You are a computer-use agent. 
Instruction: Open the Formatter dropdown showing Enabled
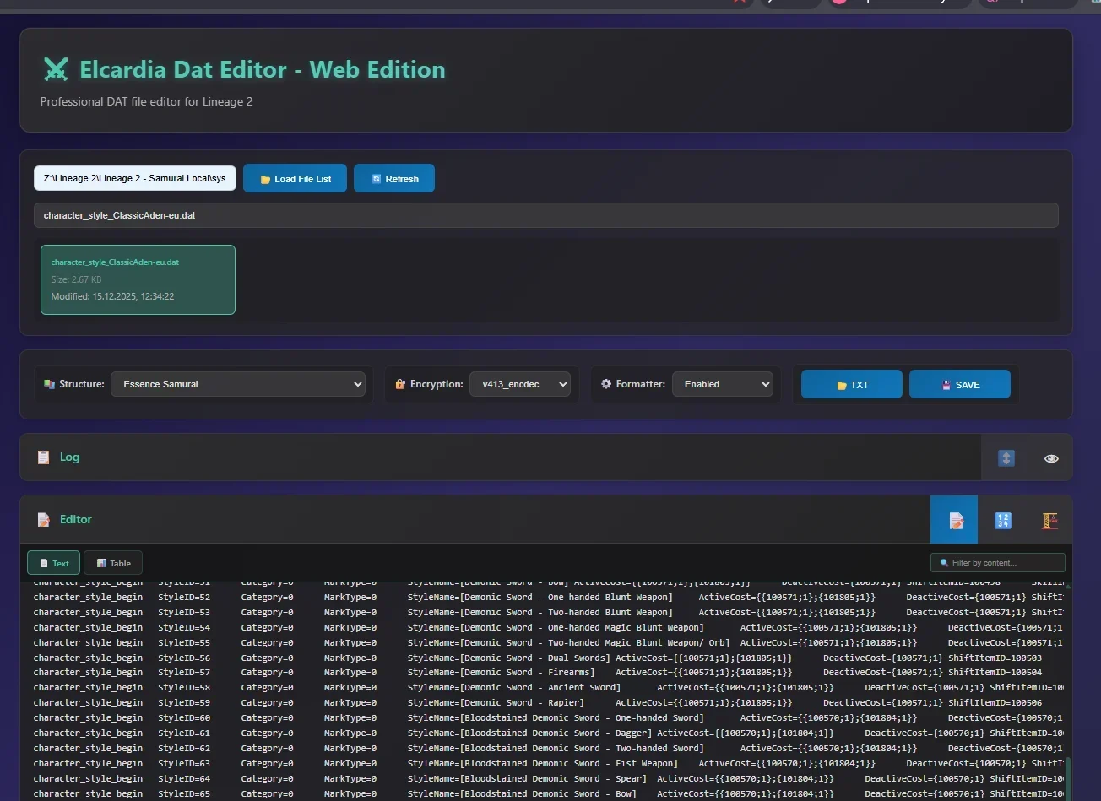[x=723, y=384]
